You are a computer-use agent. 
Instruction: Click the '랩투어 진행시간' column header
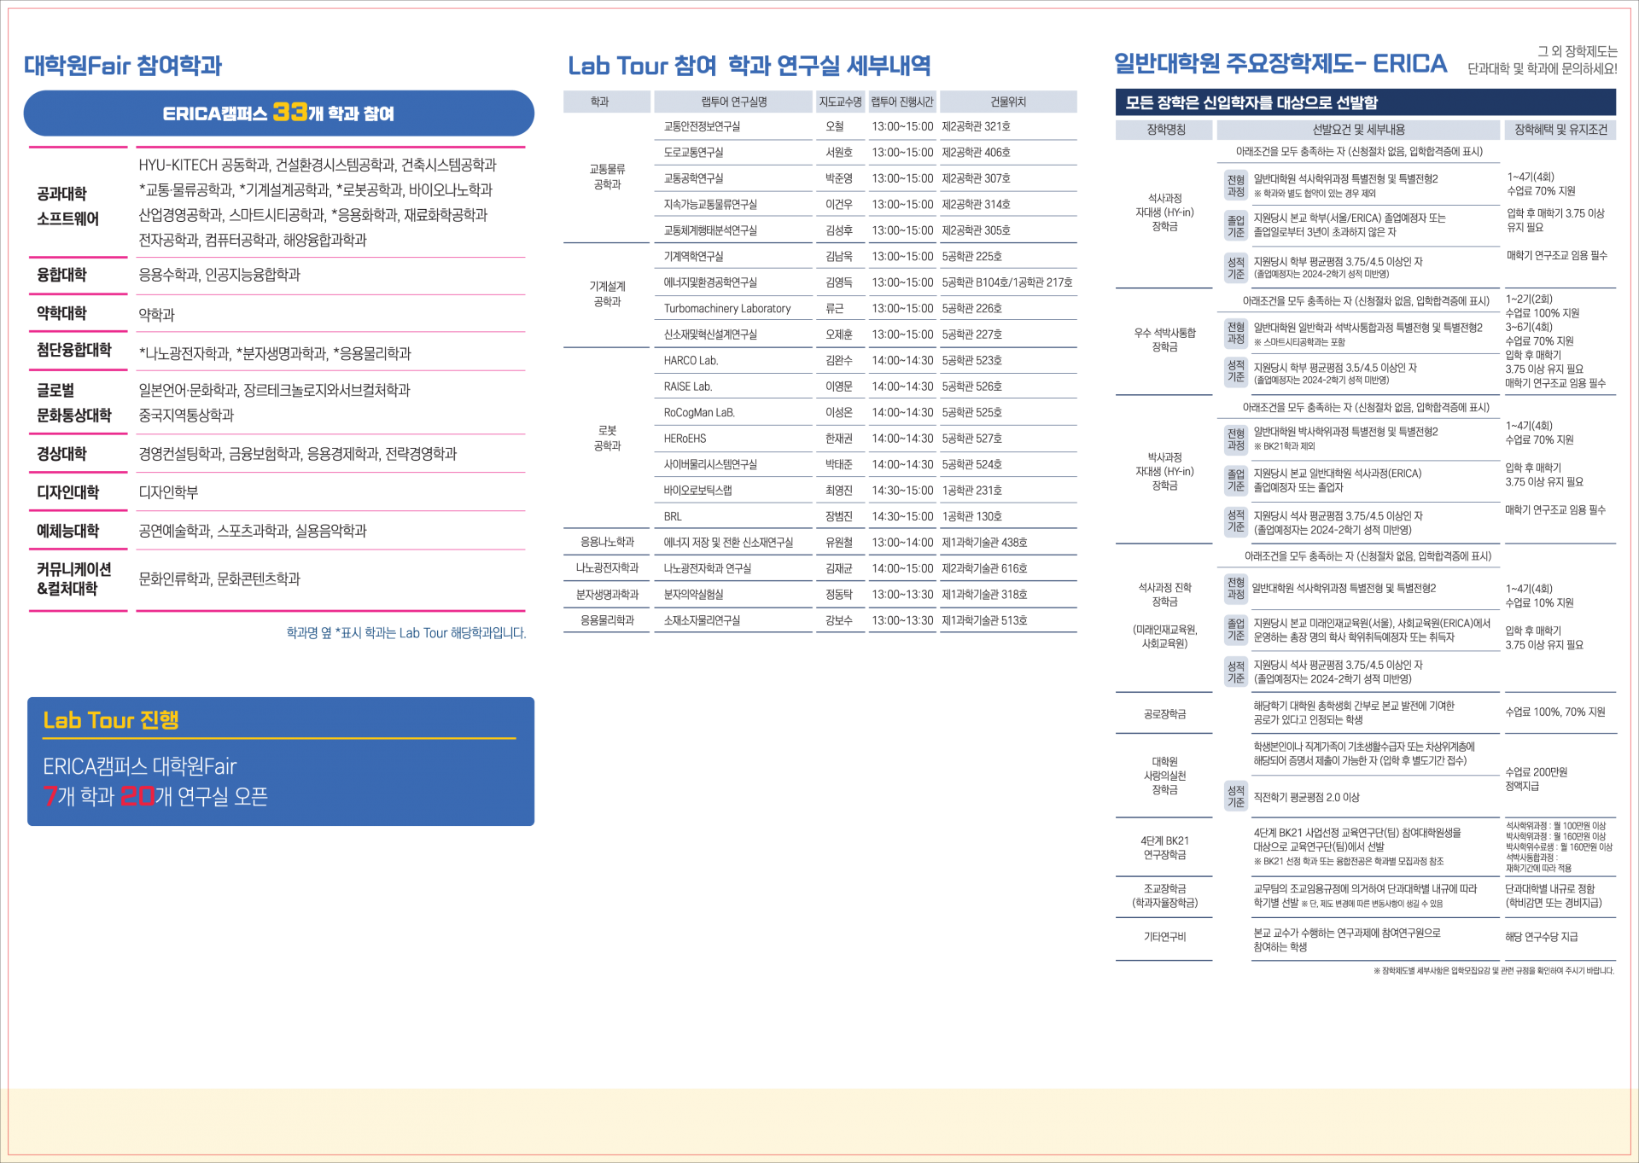(x=902, y=102)
